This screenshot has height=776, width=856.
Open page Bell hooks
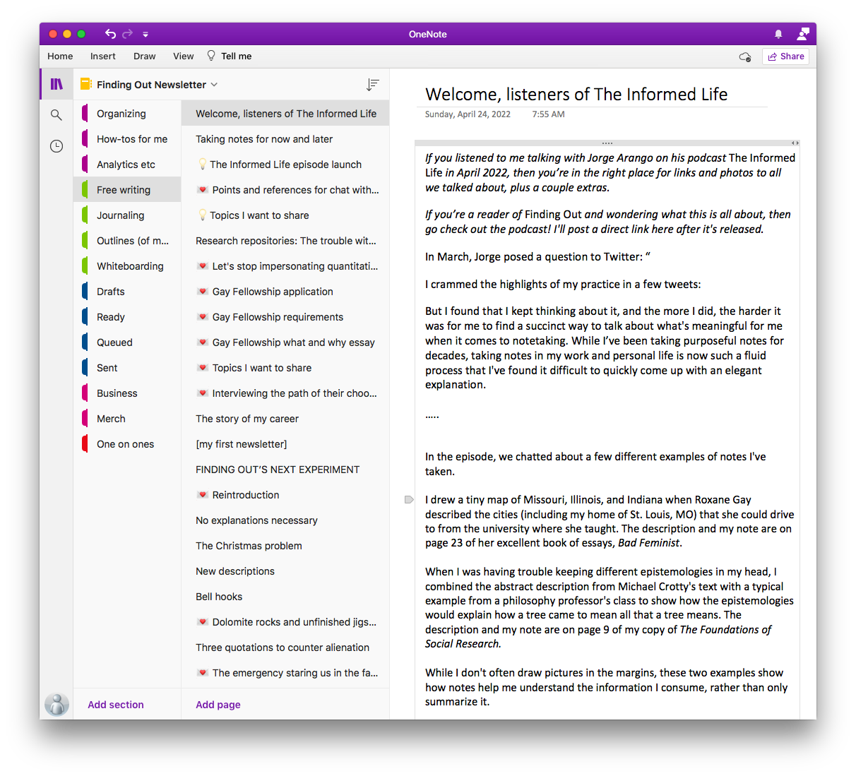[x=285, y=597]
